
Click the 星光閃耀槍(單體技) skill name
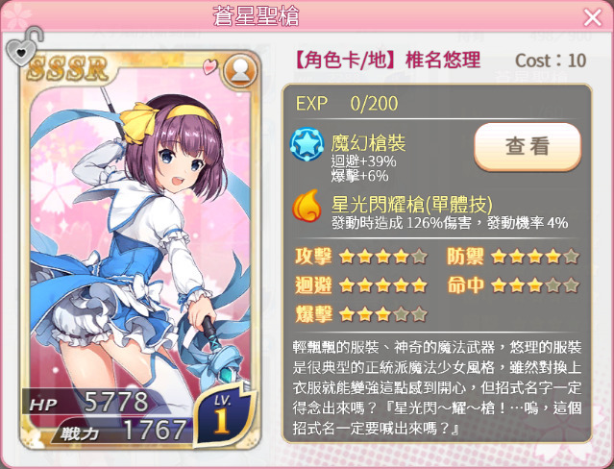(x=411, y=205)
